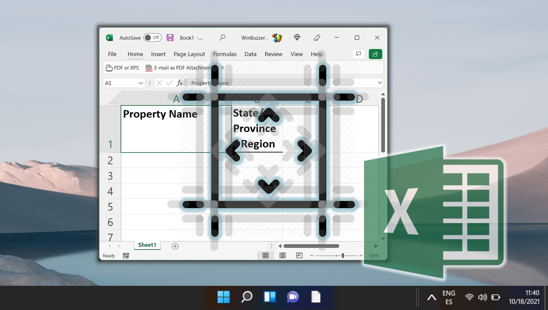Switch to the Insert tab

(x=158, y=54)
